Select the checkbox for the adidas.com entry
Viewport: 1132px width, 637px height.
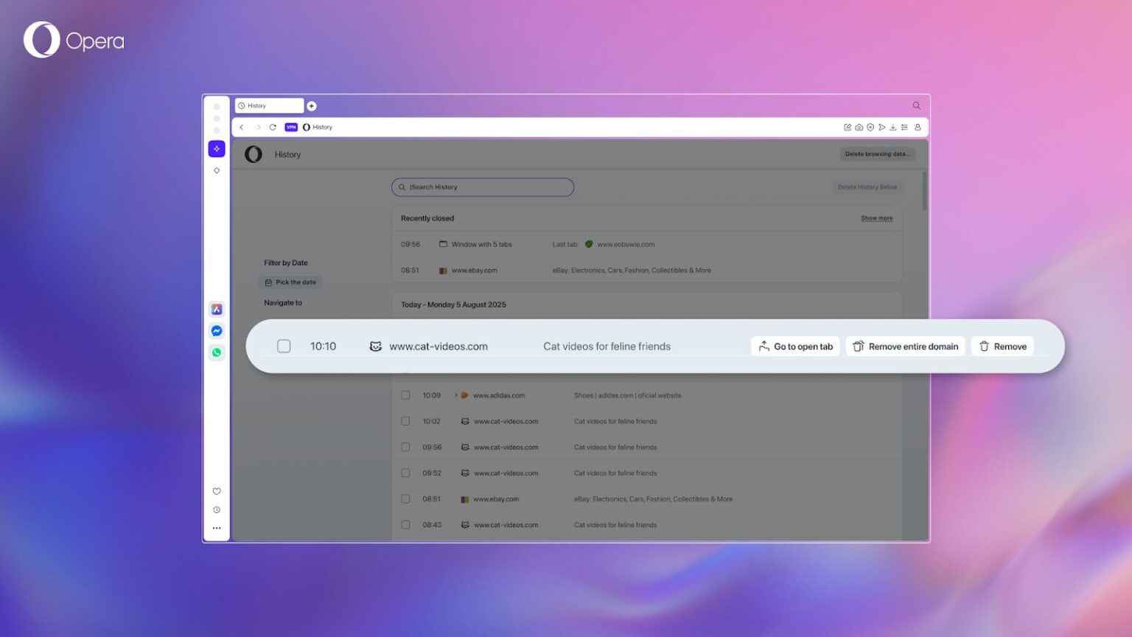[x=405, y=395]
